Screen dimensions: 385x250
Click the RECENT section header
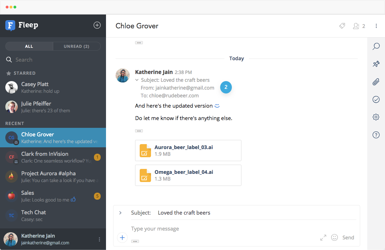point(15,123)
